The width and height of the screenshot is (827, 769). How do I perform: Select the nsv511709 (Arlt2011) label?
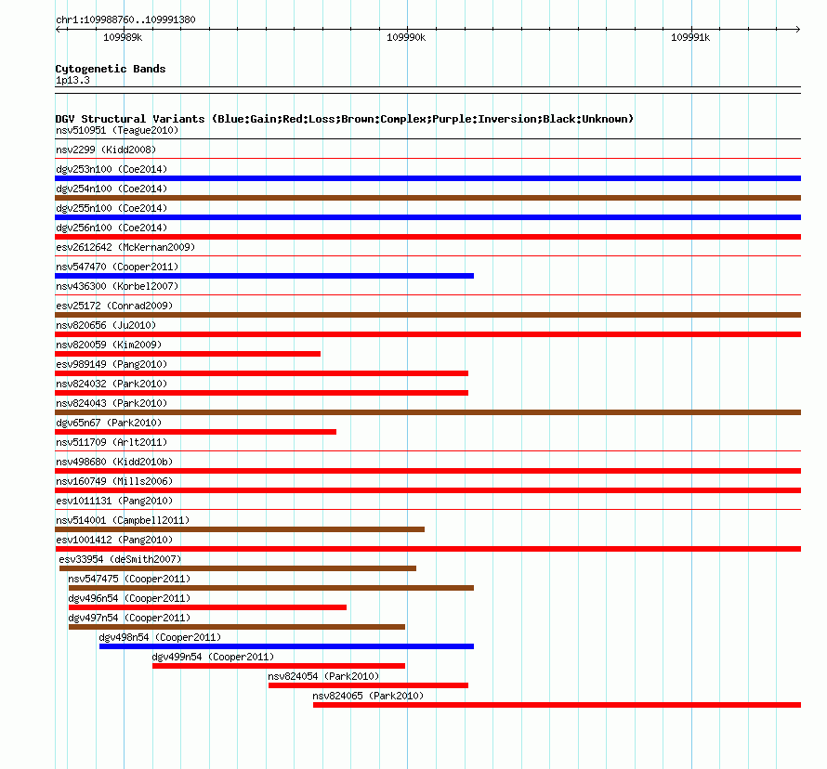click(x=112, y=442)
